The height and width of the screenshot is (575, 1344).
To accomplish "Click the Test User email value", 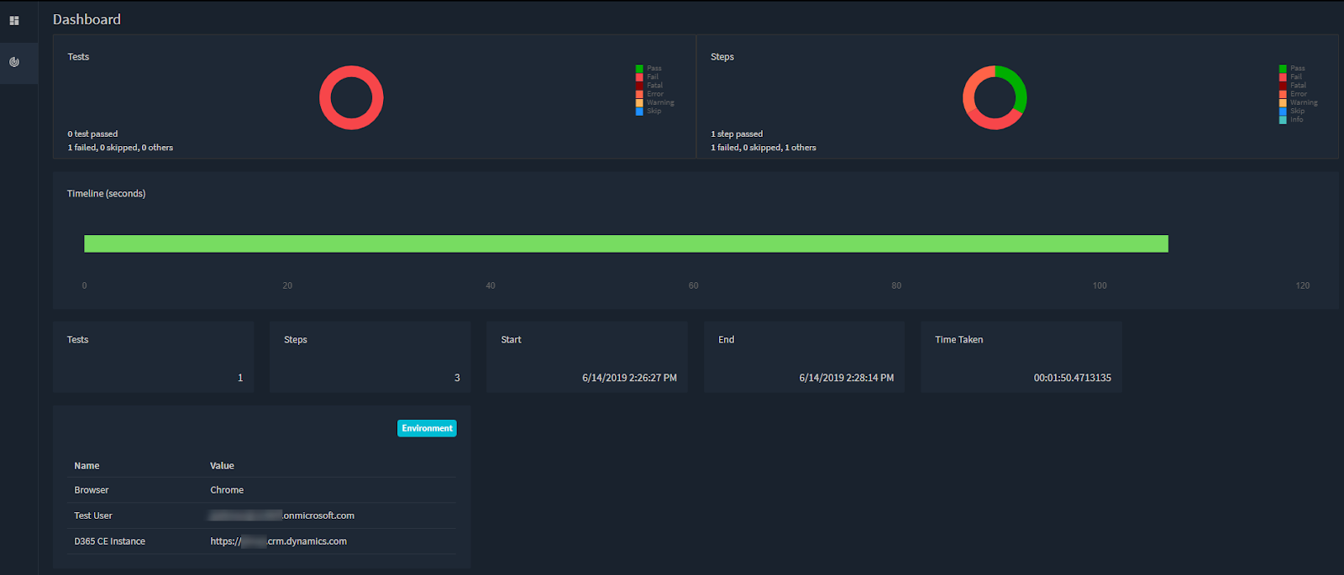I will tap(282, 515).
